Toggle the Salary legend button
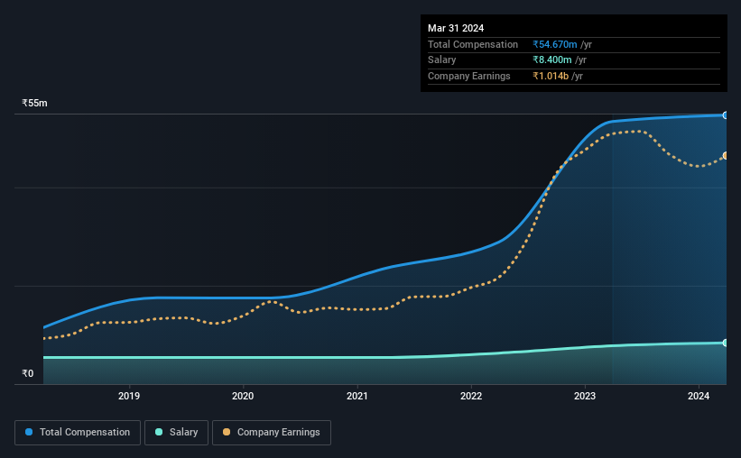741x458 pixels. 176,433
